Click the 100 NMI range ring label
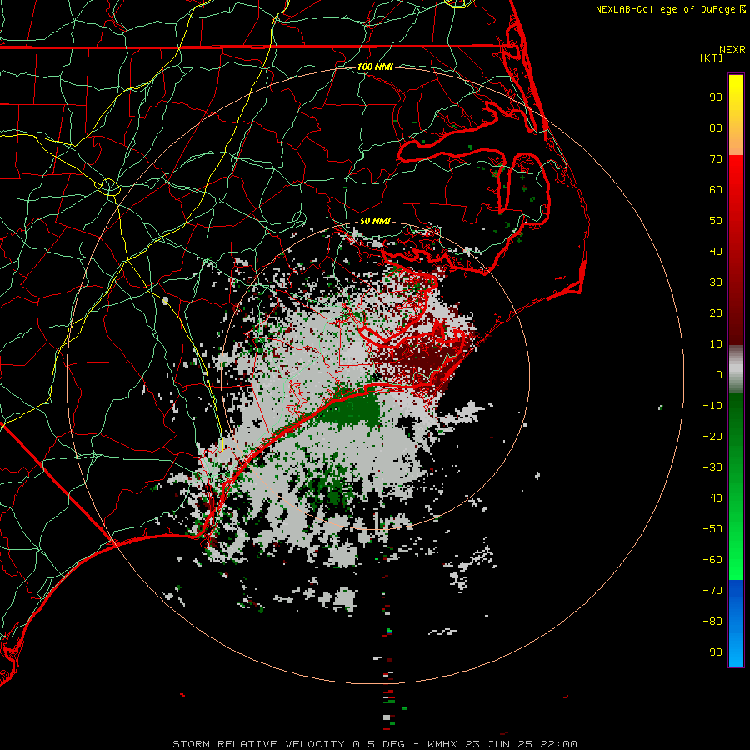This screenshot has height=750, width=750. pos(375,67)
